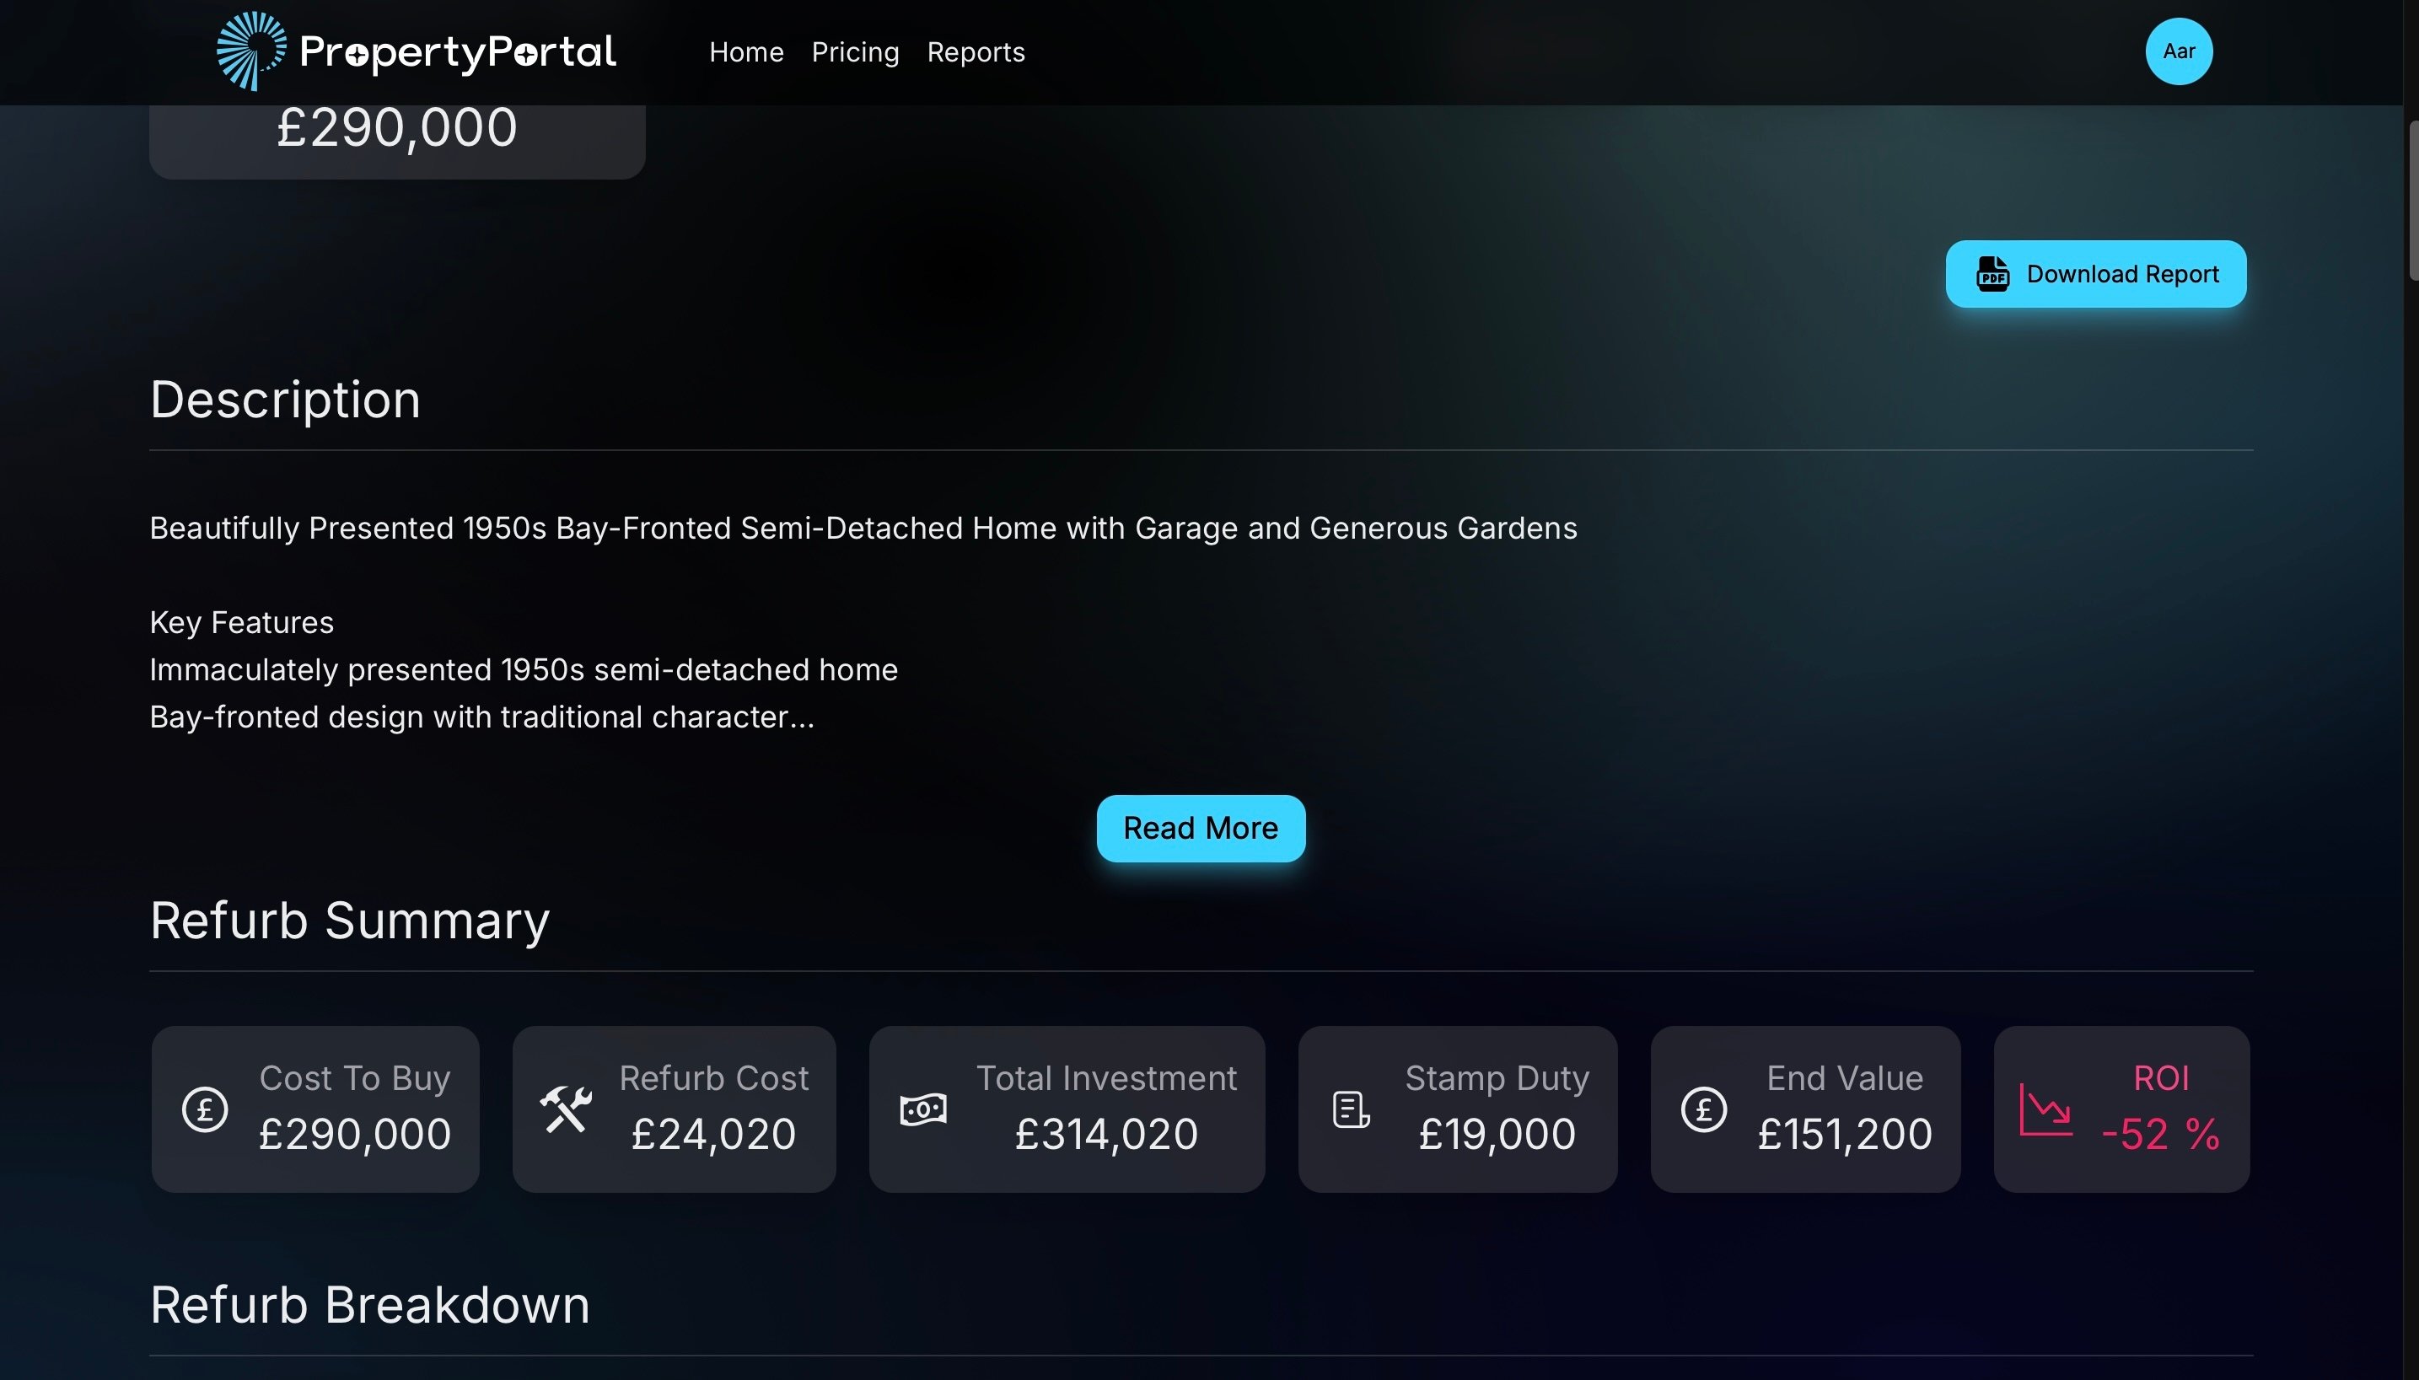Click the banknote Total Investment icon
2419x1380 pixels.
point(922,1109)
